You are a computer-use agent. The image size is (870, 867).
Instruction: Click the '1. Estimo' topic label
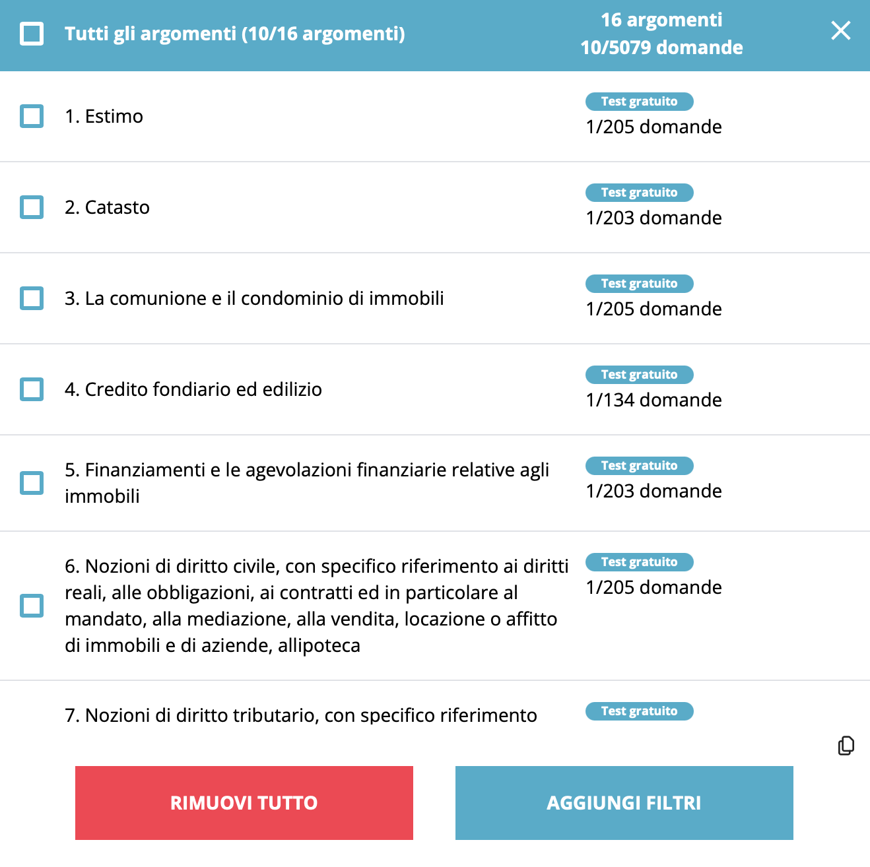[104, 116]
